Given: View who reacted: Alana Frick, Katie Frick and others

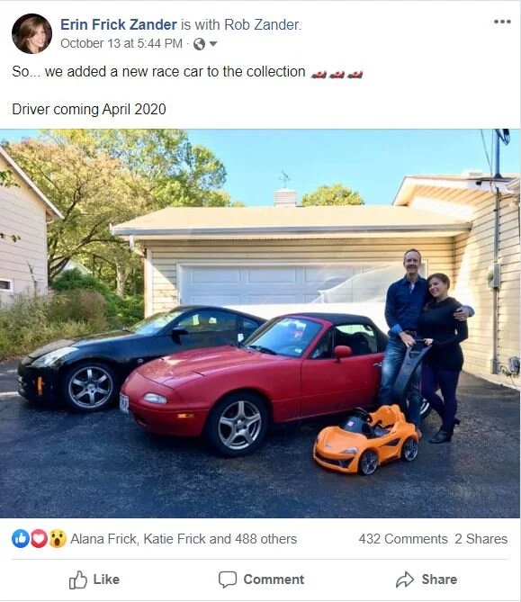Looking at the screenshot, I should (x=184, y=539).
